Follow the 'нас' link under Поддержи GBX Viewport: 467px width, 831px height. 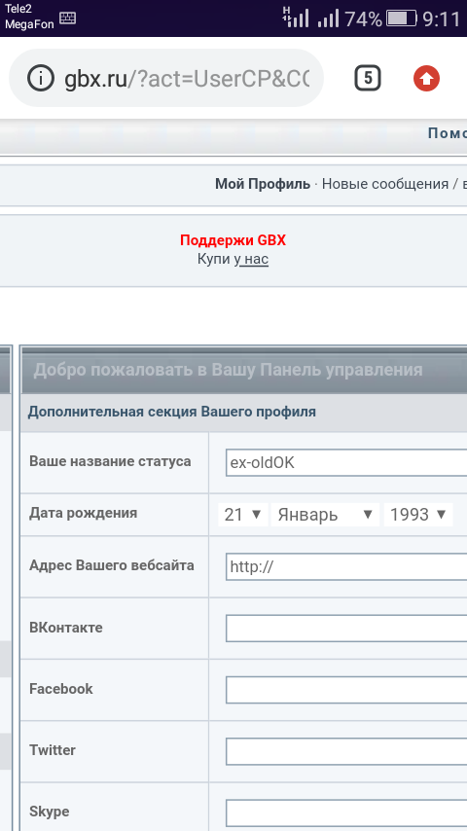[256, 259]
